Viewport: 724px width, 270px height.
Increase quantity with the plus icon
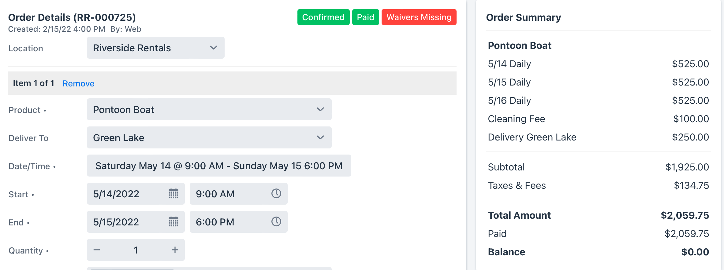175,250
